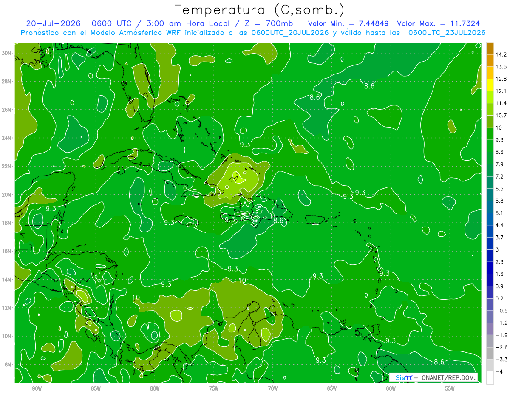Click the "85W" longitude axis label
This screenshot has width=510, height=394.
pyautogui.click(x=96, y=388)
